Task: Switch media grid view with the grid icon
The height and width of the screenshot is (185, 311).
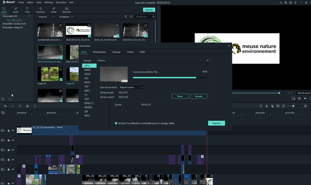Action: (x=131, y=17)
